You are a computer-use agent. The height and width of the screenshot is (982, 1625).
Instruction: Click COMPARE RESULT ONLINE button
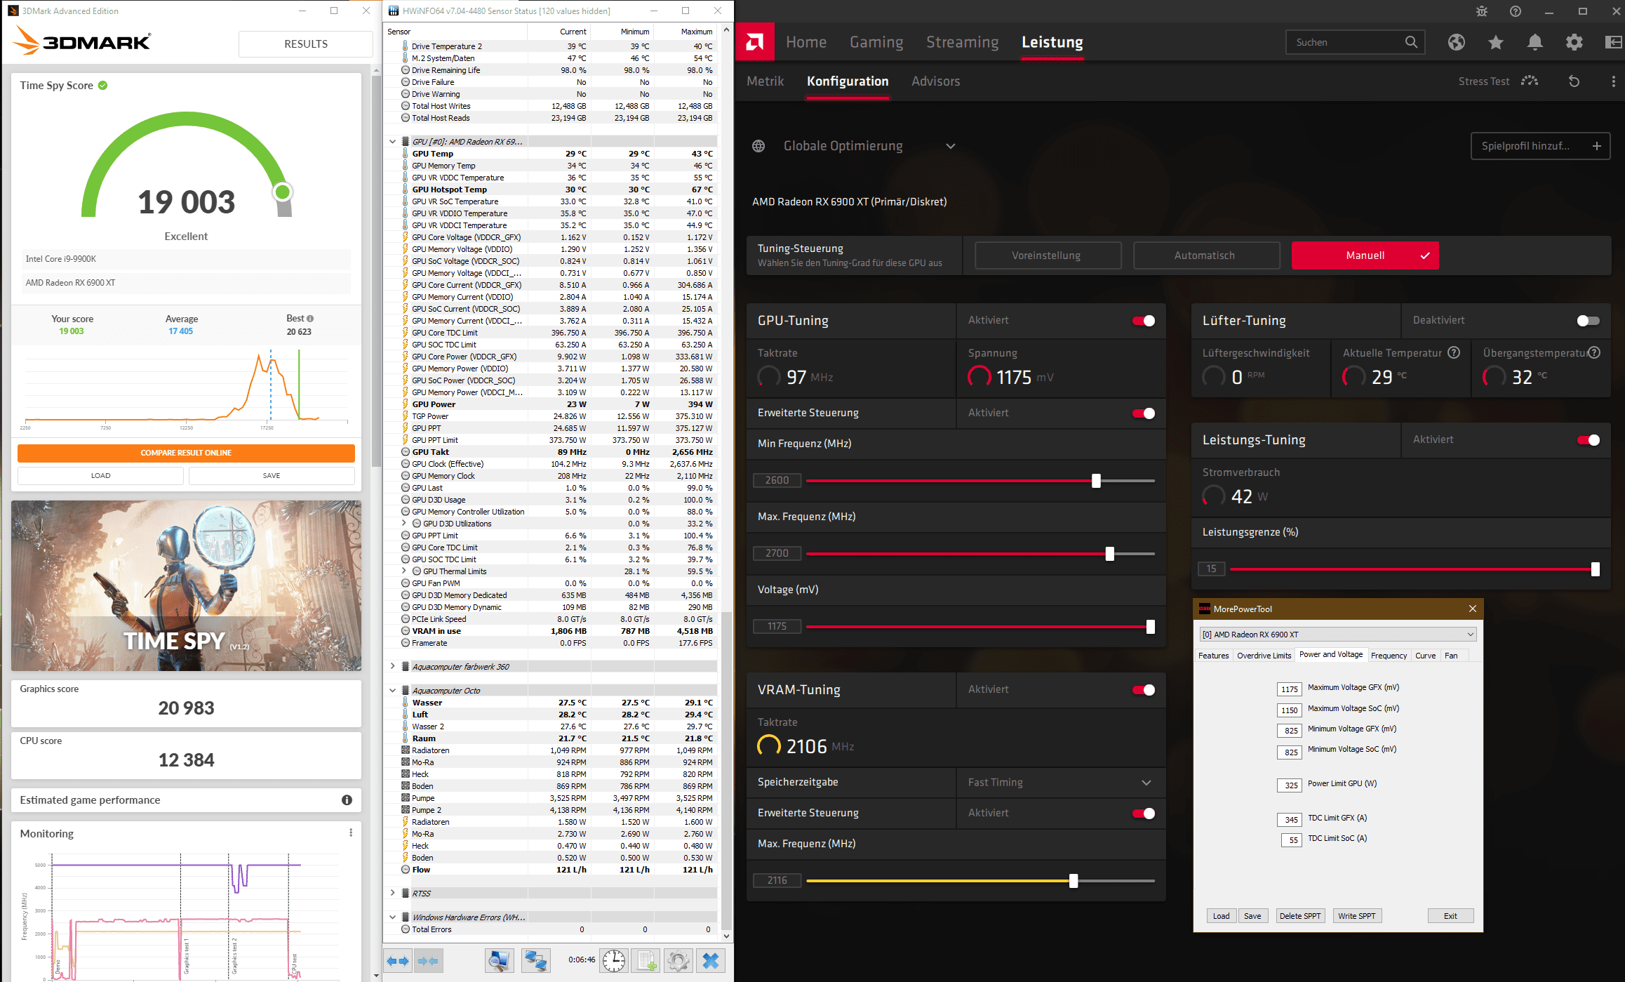point(186,453)
